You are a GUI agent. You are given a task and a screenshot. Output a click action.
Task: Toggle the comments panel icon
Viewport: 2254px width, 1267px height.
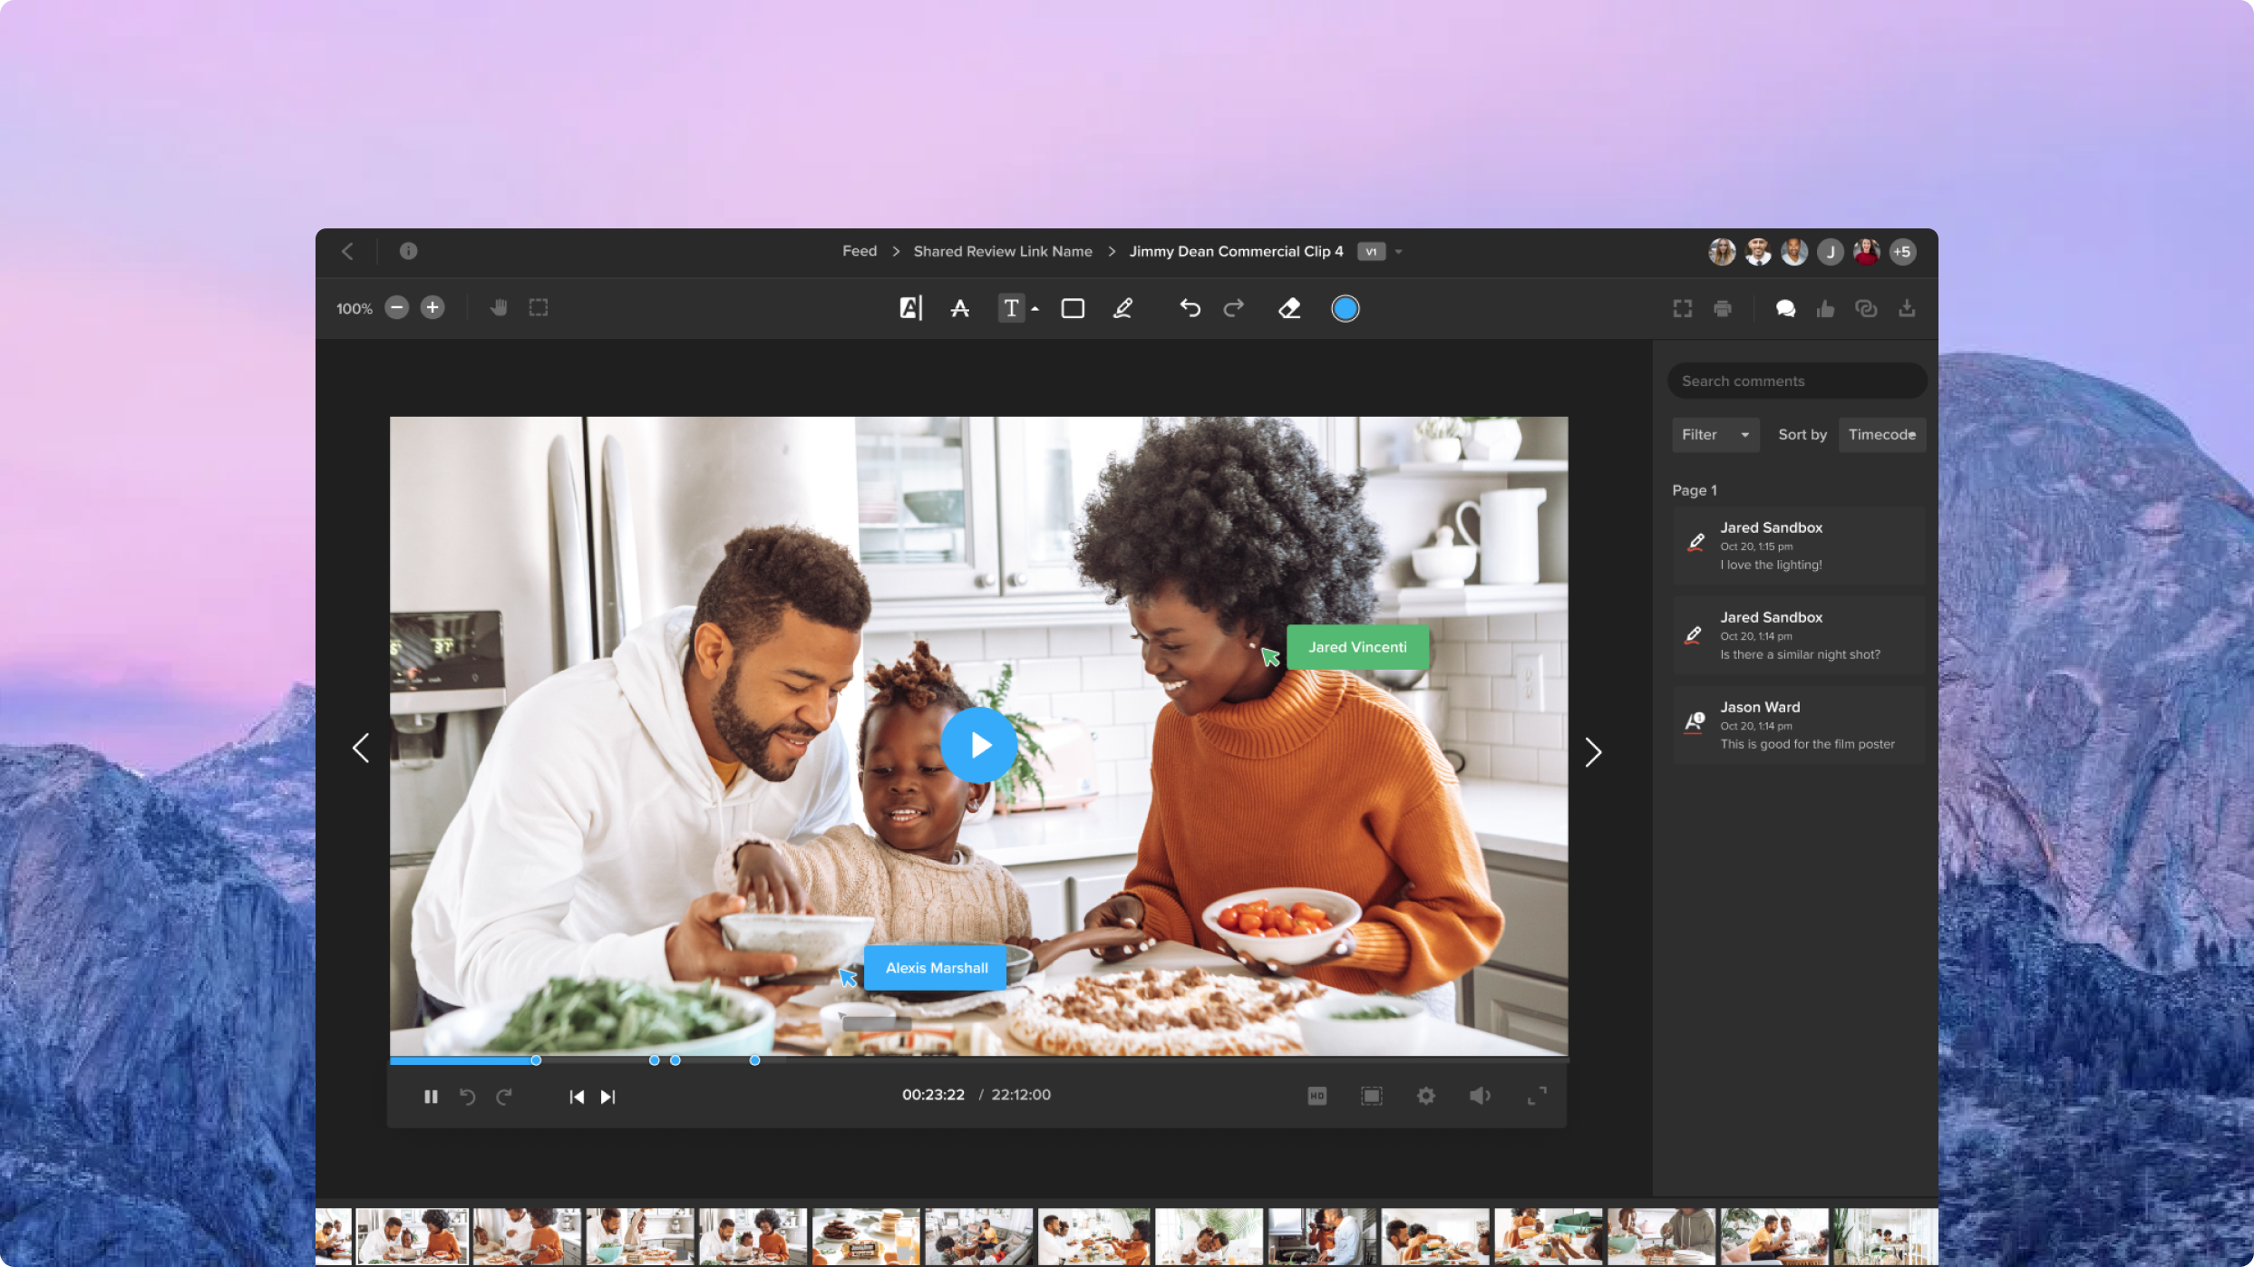pyautogui.click(x=1785, y=309)
